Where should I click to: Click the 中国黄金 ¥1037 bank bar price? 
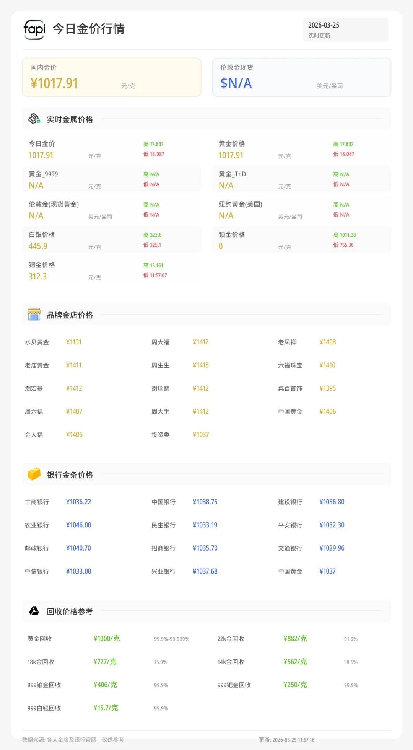[327, 571]
